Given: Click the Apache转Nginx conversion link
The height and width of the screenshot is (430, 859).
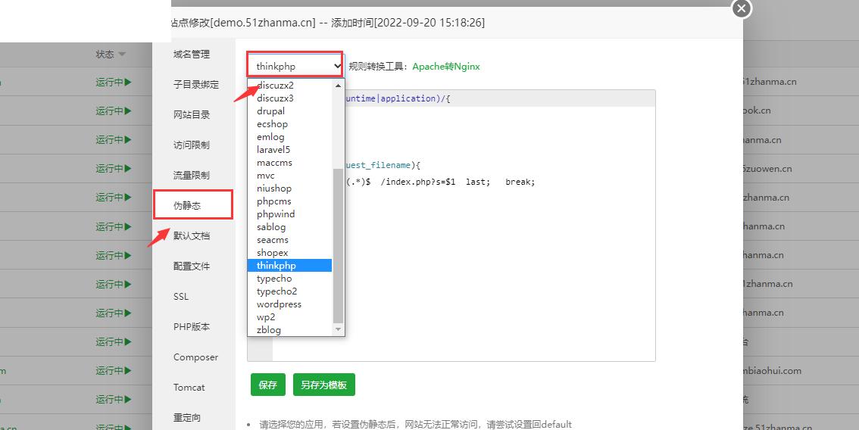Looking at the screenshot, I should coord(446,67).
